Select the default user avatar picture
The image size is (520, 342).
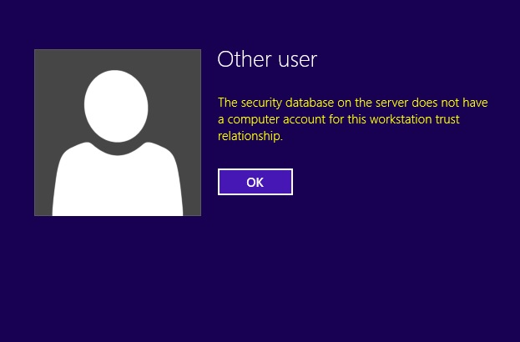pos(118,133)
